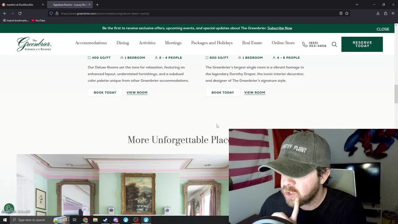Click the phone number (855) 453-4858
Viewport: 398px width, 224px height.
pyautogui.click(x=314, y=44)
